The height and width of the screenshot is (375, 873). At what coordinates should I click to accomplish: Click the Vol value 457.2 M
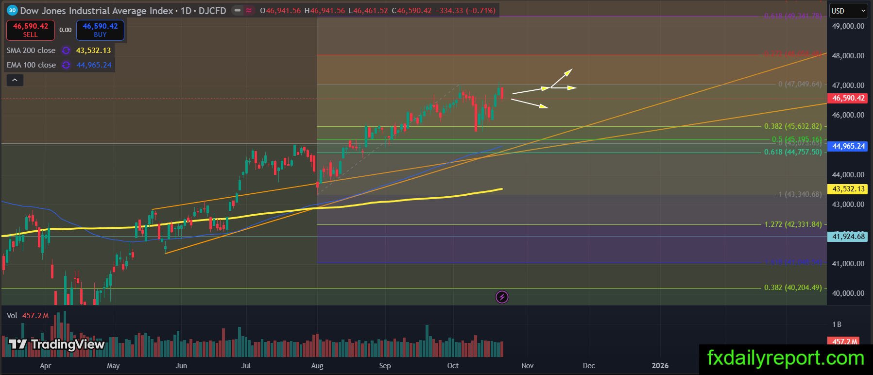point(35,316)
